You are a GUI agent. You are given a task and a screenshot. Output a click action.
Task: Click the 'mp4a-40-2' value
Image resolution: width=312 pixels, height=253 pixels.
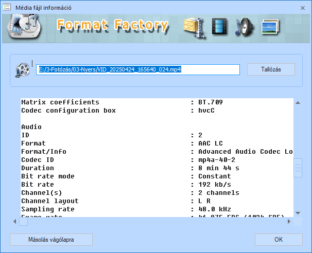[217, 159]
